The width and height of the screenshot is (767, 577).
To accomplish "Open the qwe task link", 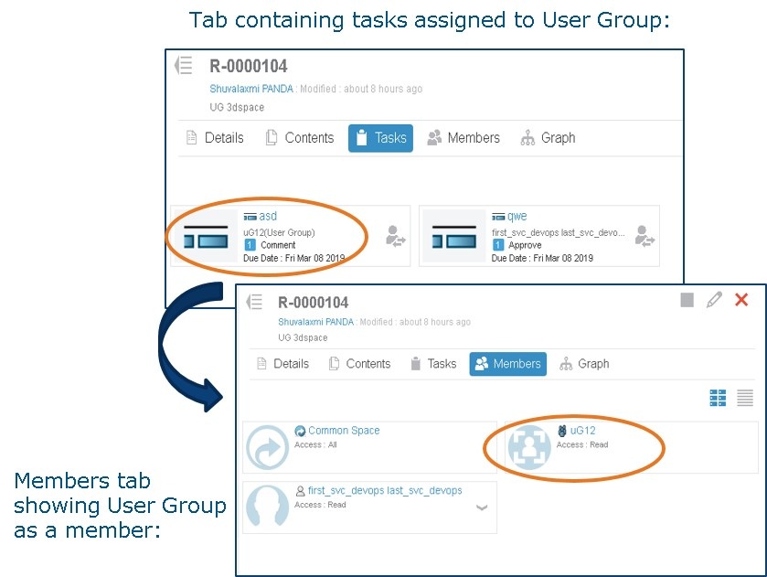I will click(x=517, y=216).
